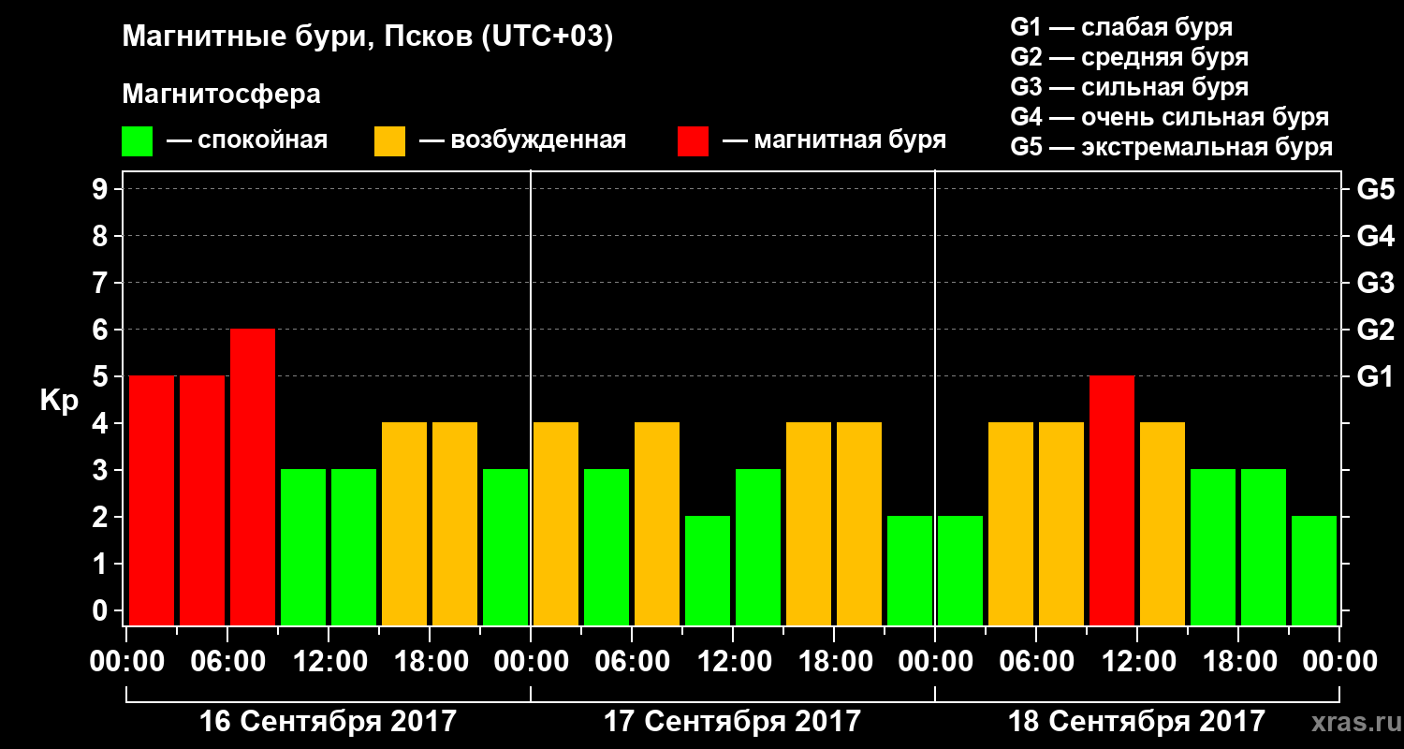Click the '18 Сентября 2017' date label
The width and height of the screenshot is (1404, 749).
click(1136, 722)
